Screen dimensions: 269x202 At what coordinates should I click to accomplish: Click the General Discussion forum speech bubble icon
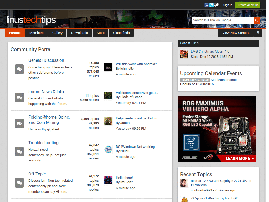tap(19, 69)
